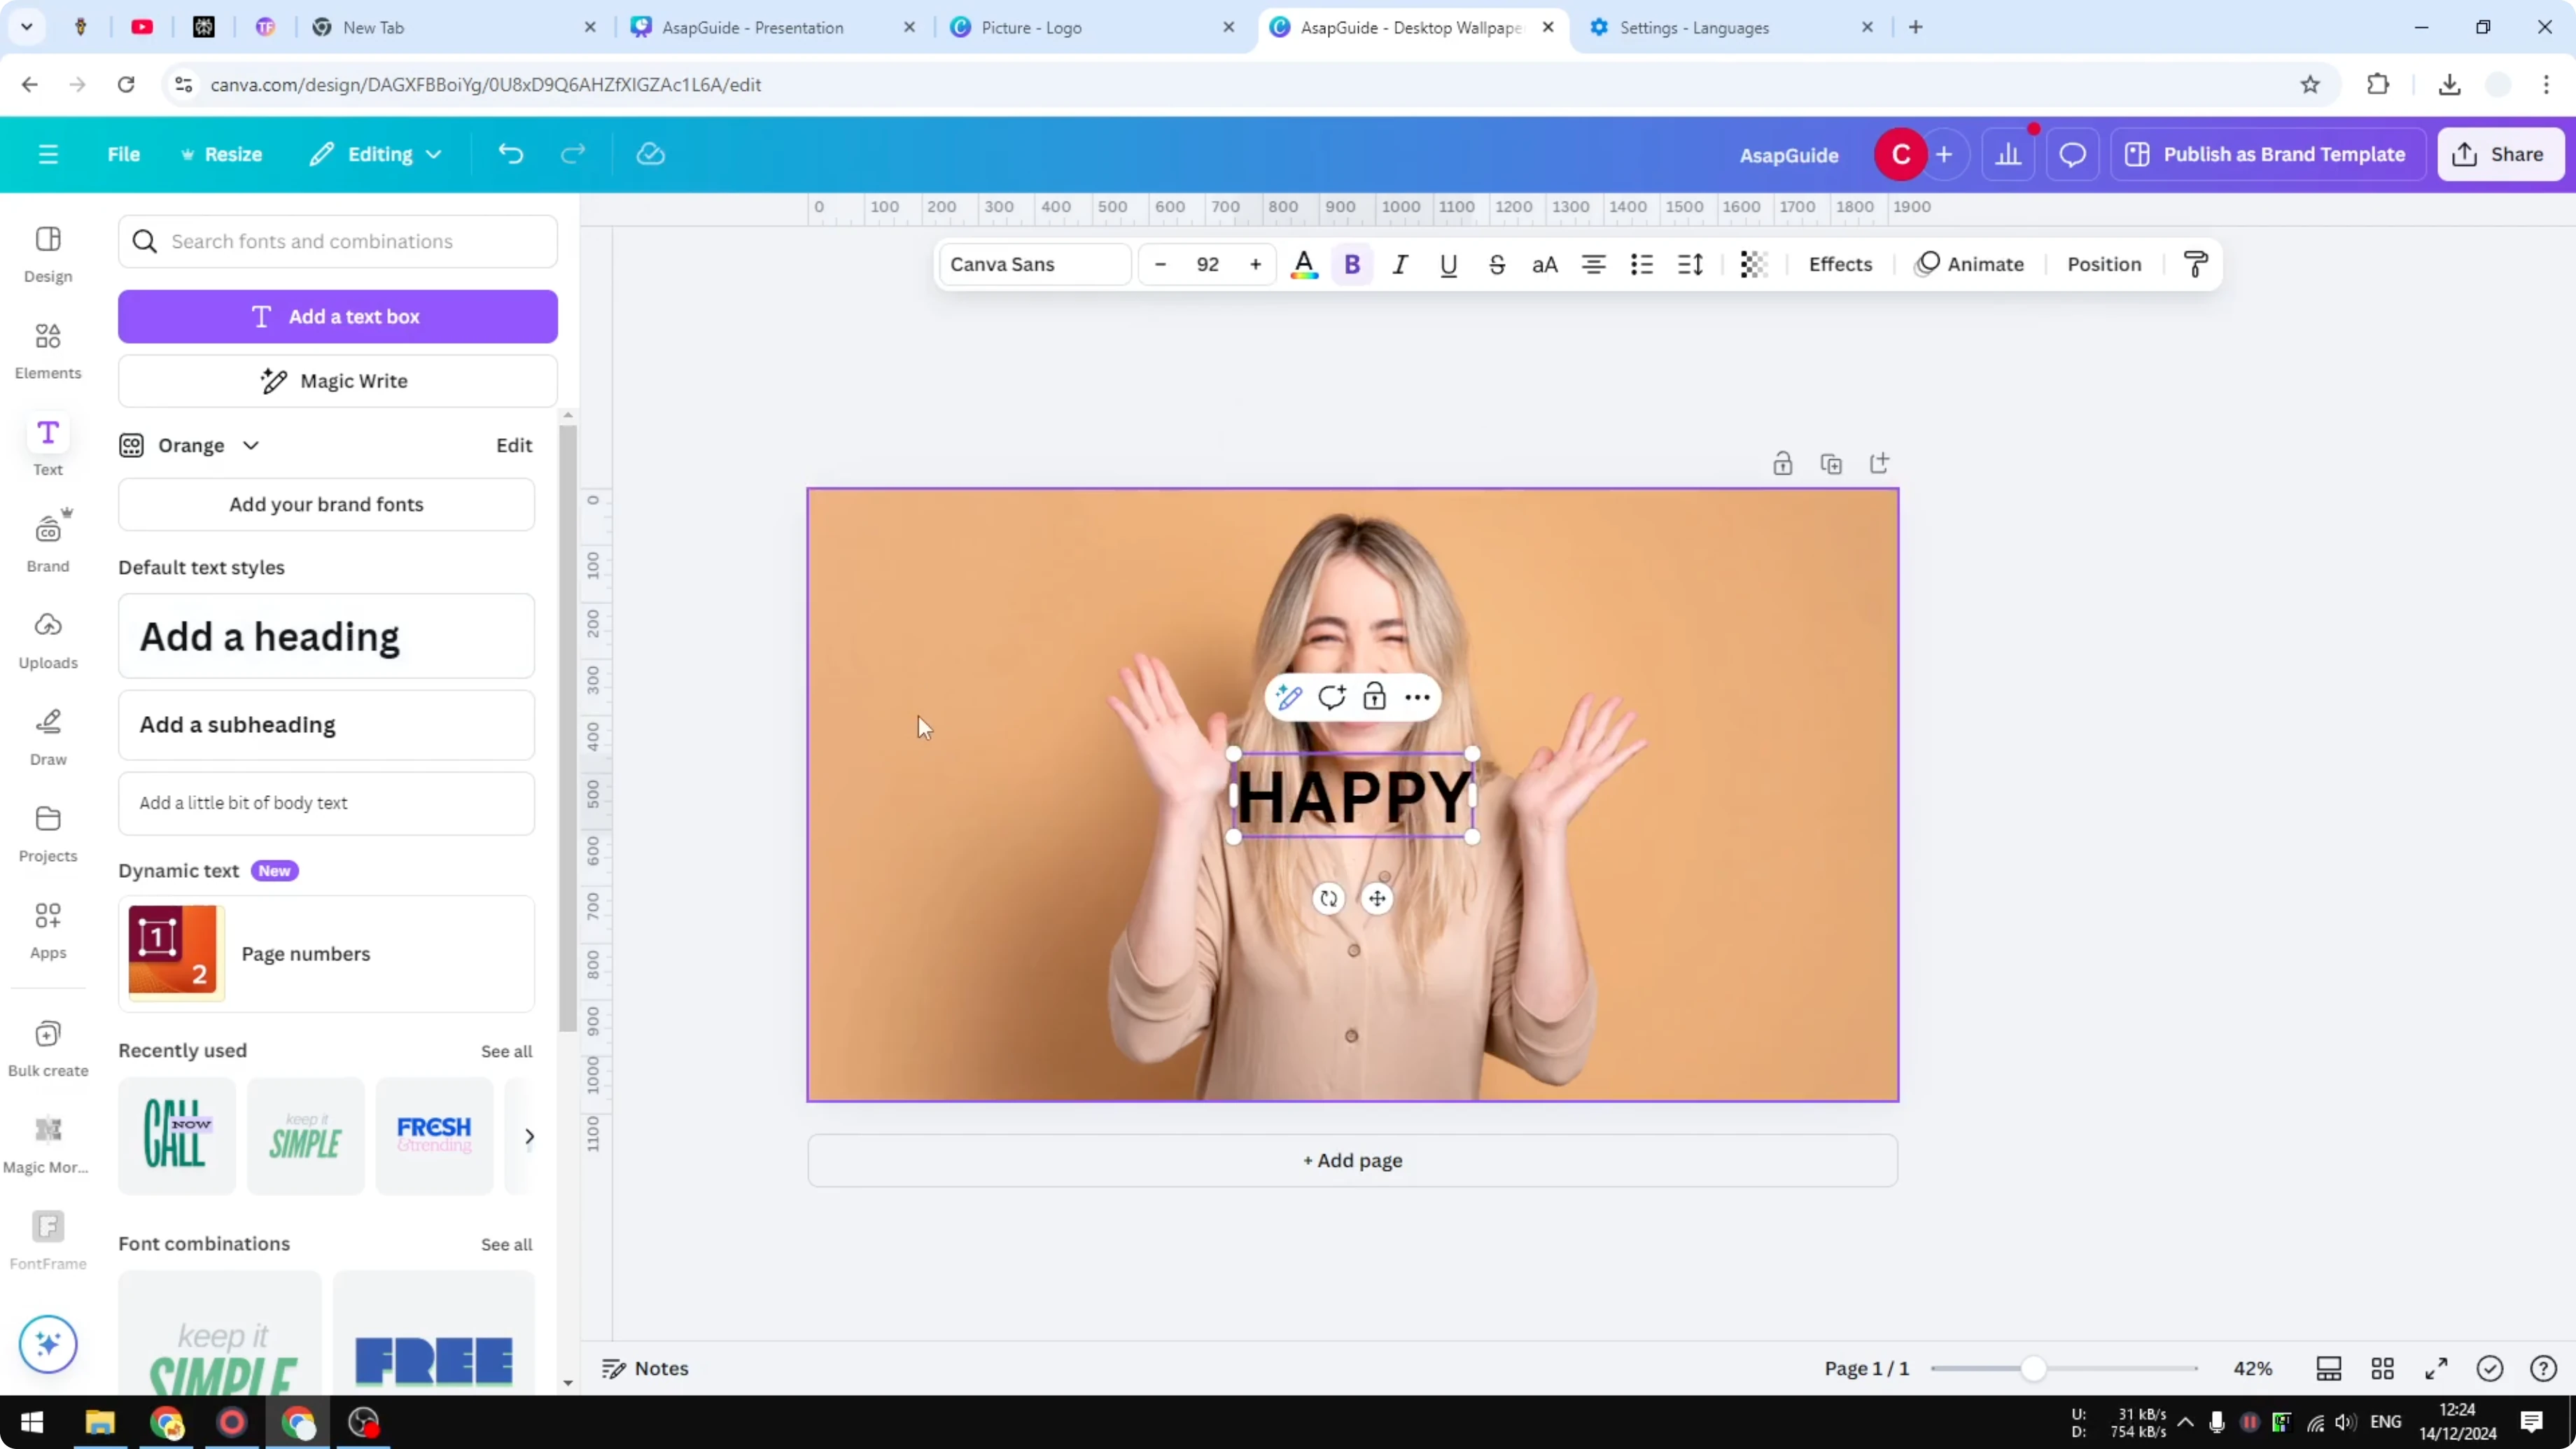The width and height of the screenshot is (2576, 1449).
Task: Open the Canva Sans font dropdown
Action: tap(1034, 264)
